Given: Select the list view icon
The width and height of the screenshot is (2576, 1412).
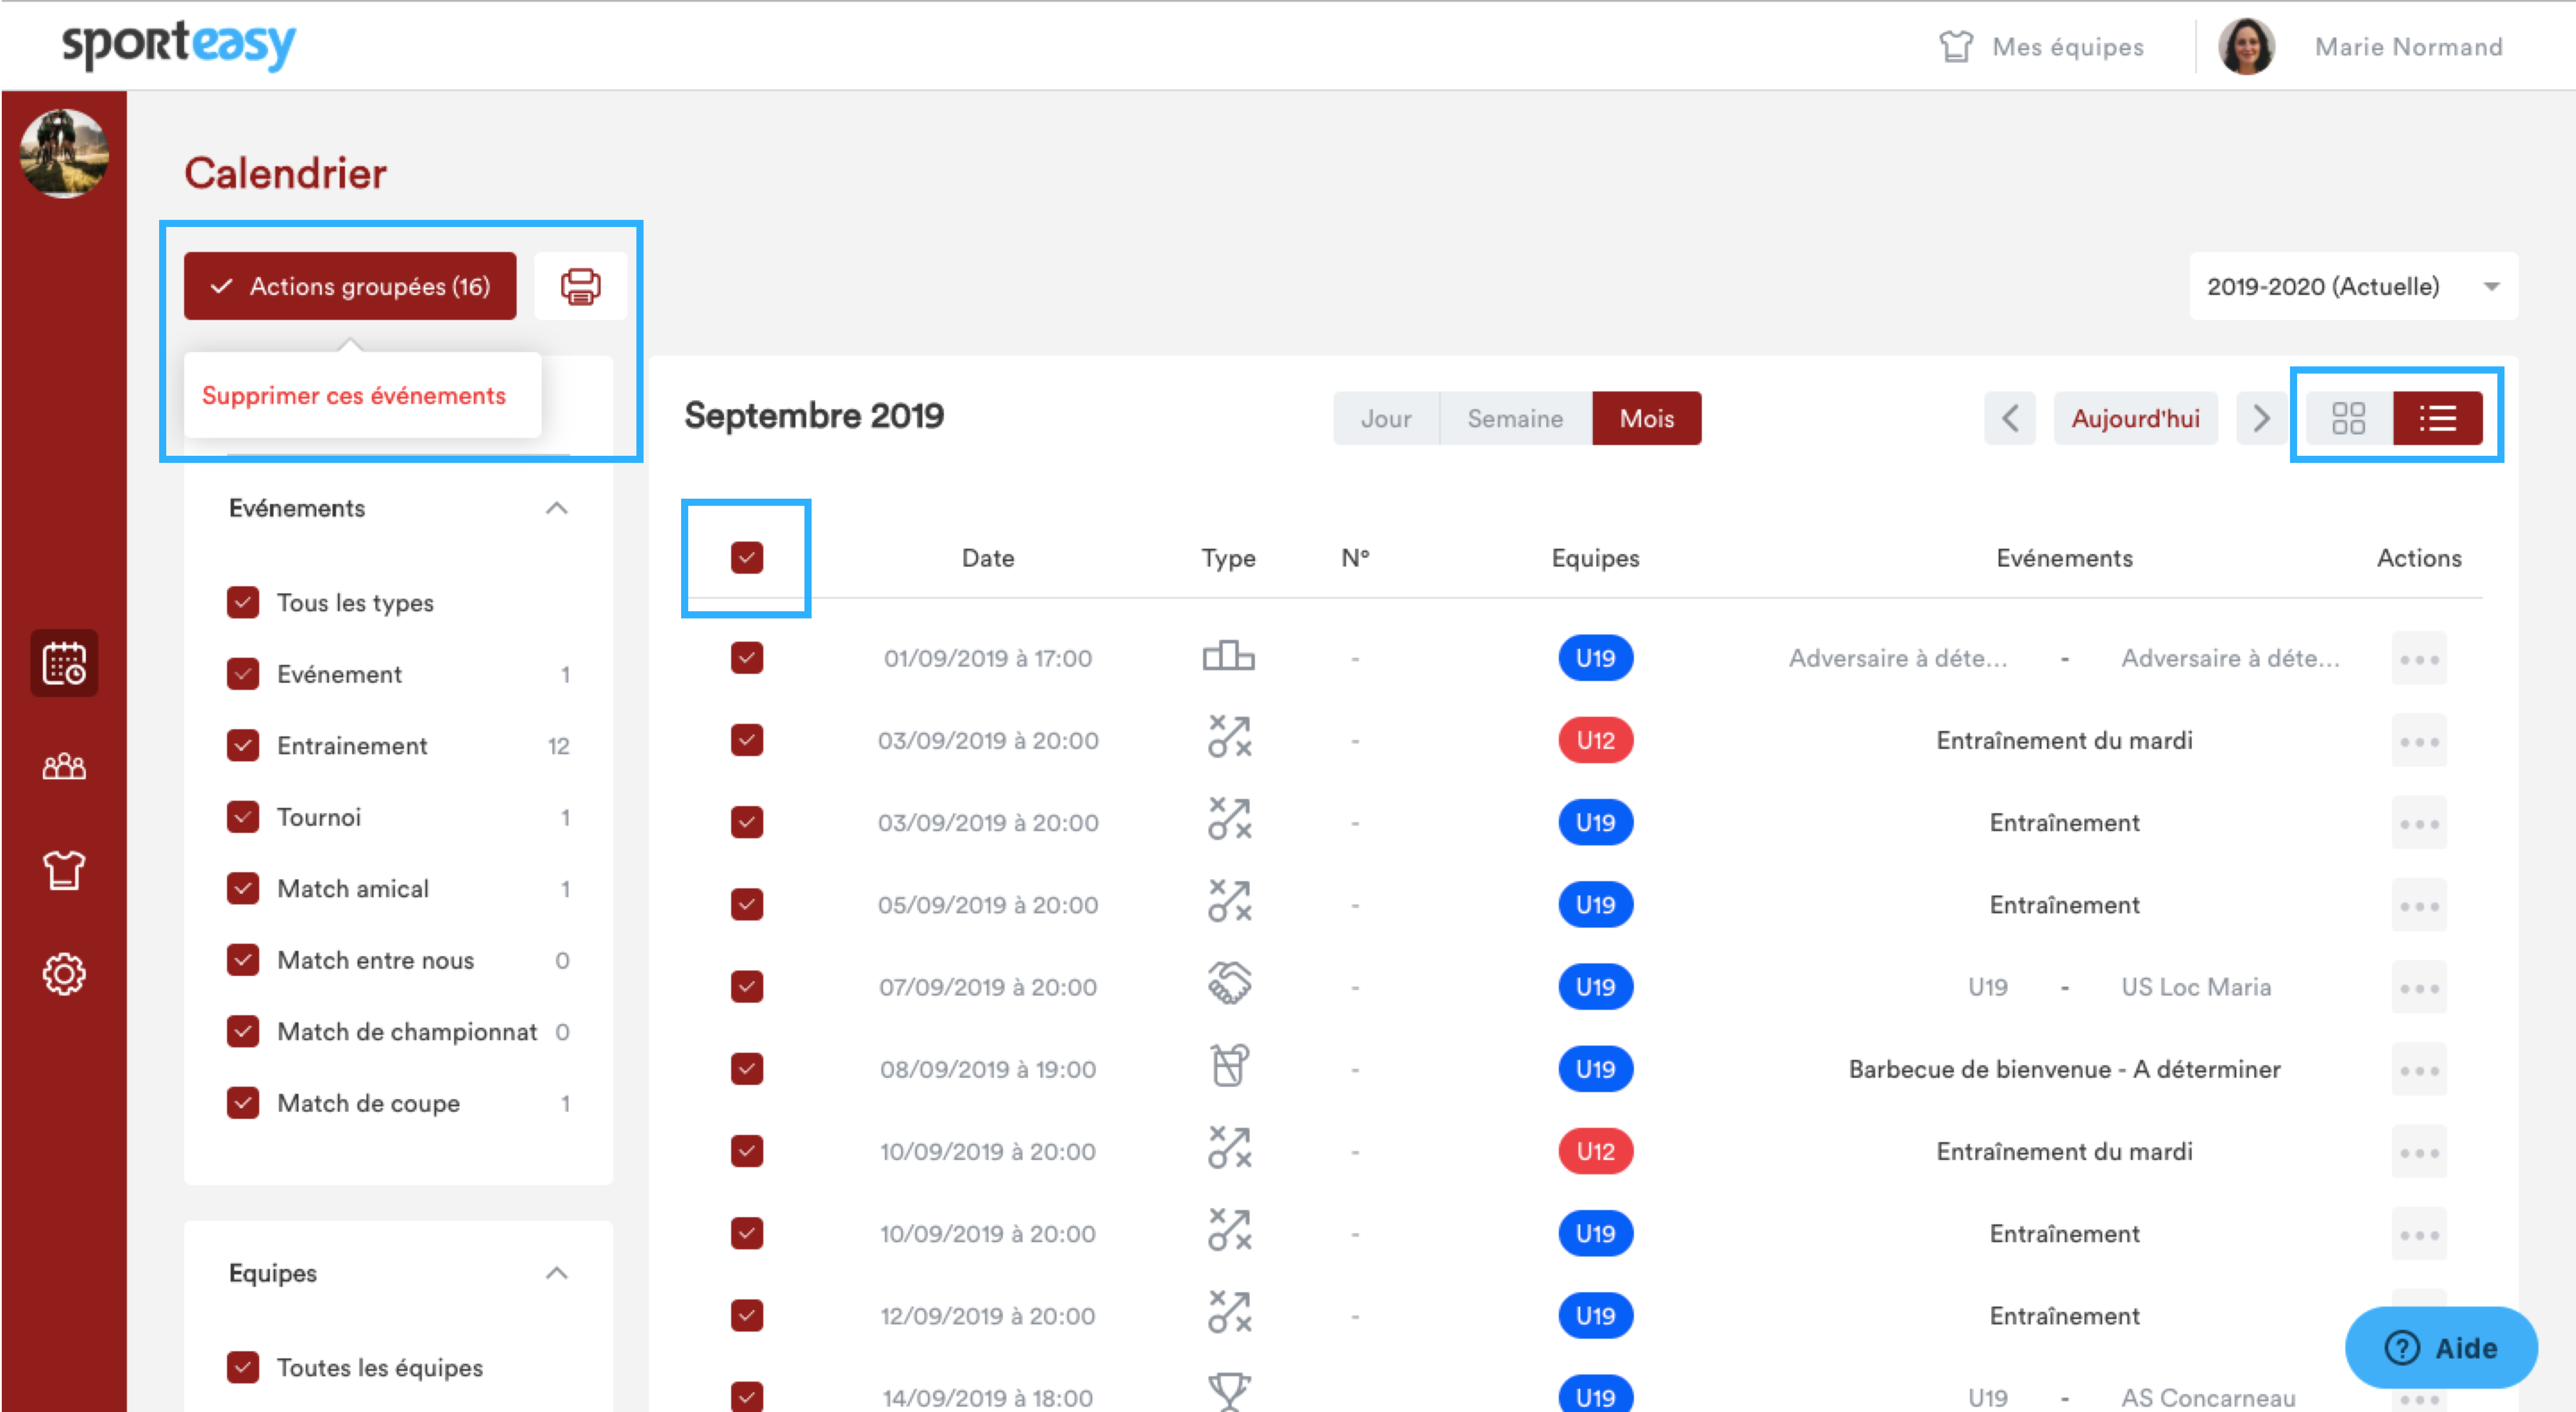Looking at the screenshot, I should (2437, 418).
